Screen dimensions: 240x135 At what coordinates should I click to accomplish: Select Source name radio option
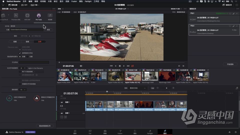(20, 50)
